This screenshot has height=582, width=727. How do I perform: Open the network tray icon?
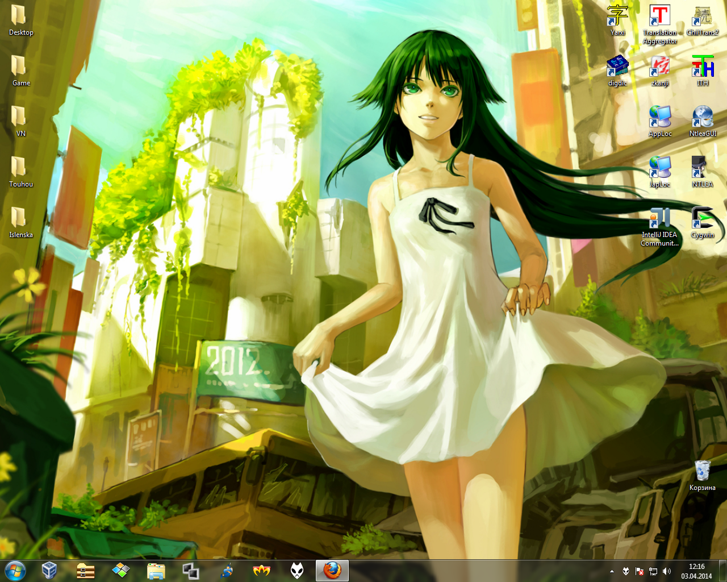tap(653, 571)
